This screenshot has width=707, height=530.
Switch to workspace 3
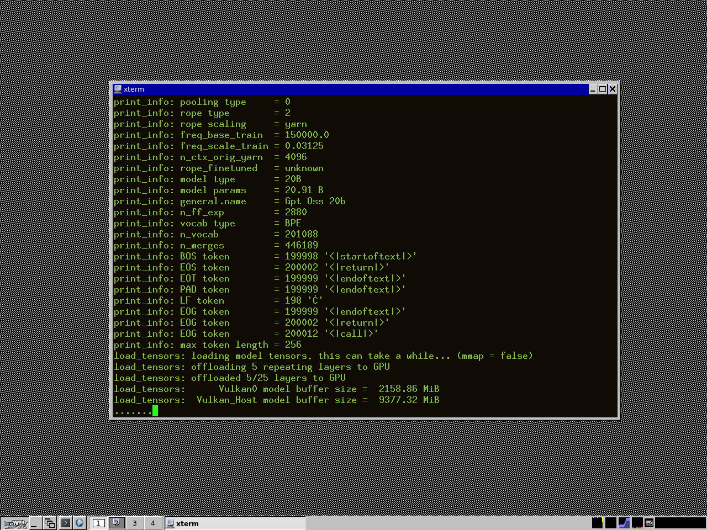tap(135, 523)
